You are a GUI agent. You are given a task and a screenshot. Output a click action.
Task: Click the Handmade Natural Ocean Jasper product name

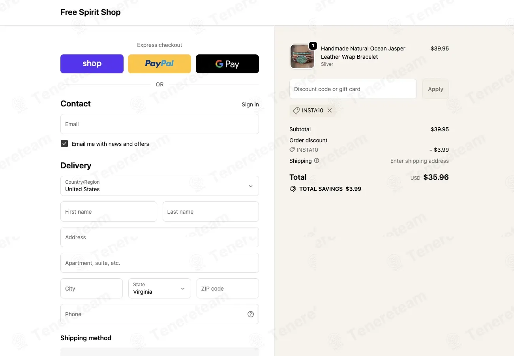point(363,52)
